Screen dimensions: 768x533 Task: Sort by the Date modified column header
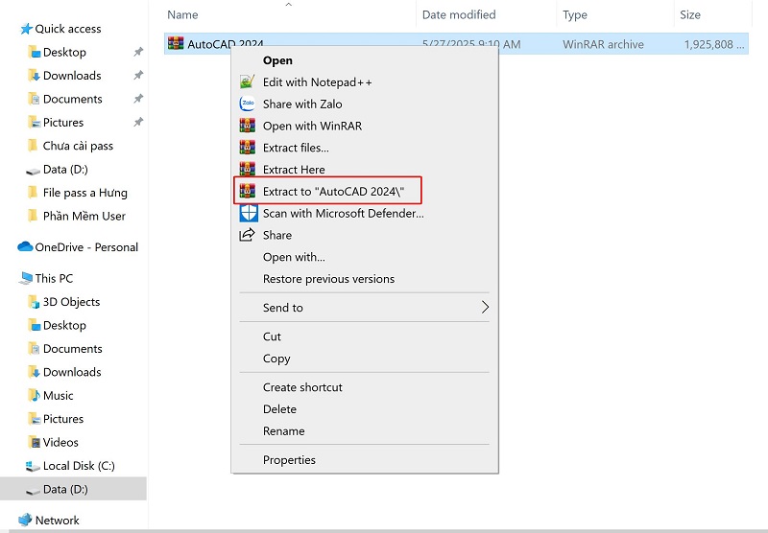(459, 14)
